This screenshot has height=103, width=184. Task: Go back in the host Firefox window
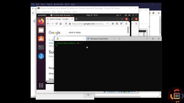tap(33, 13)
